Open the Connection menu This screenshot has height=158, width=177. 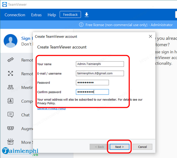click(x=15, y=15)
